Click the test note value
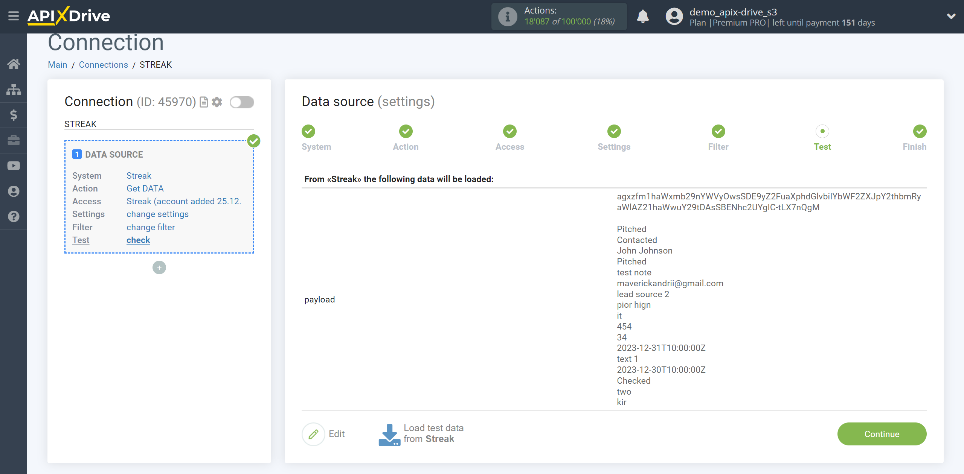 point(634,272)
